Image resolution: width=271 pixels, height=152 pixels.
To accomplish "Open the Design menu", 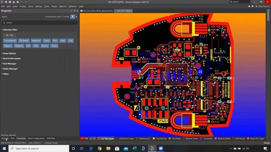I will pos(39,6).
